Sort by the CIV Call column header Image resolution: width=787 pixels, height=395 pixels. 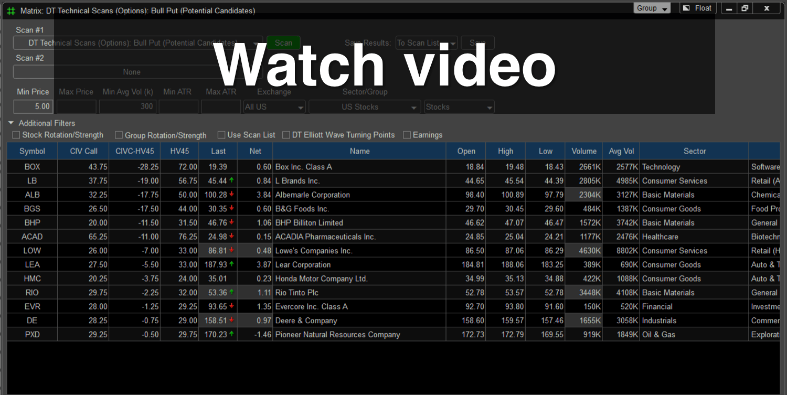pos(83,151)
